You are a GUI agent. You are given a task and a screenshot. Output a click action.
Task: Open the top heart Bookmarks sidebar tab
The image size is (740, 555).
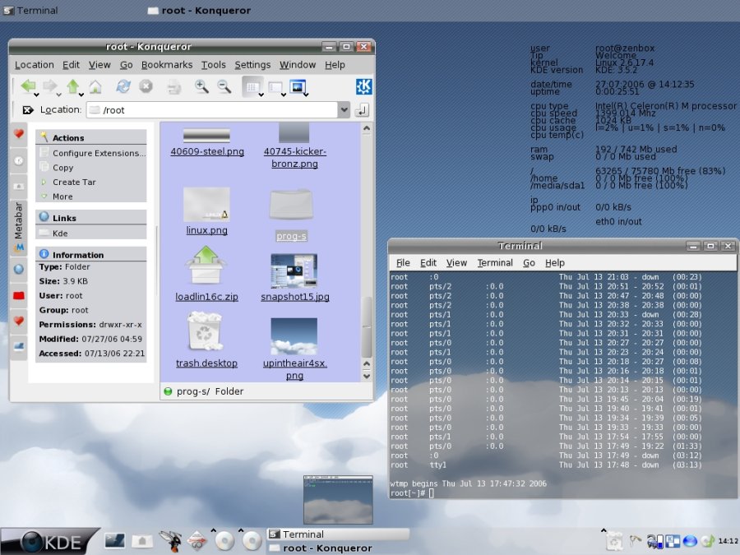click(x=18, y=134)
